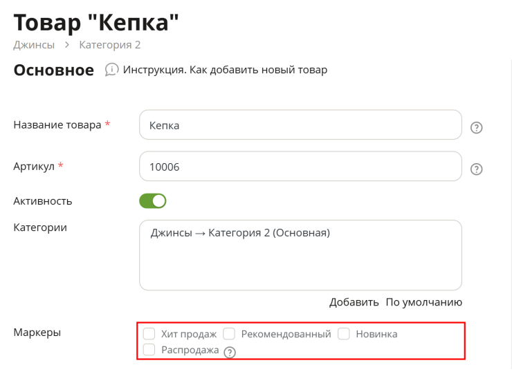Tick the Новинка checkbox
Screen dimensions: 512x374
pyautogui.click(x=343, y=333)
